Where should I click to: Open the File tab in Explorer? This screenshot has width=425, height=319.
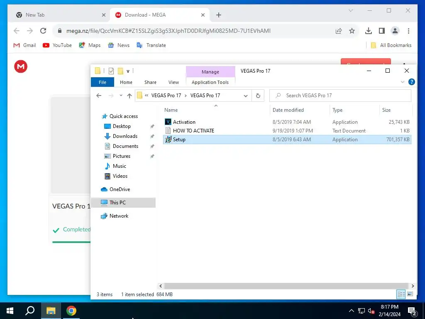point(103,82)
